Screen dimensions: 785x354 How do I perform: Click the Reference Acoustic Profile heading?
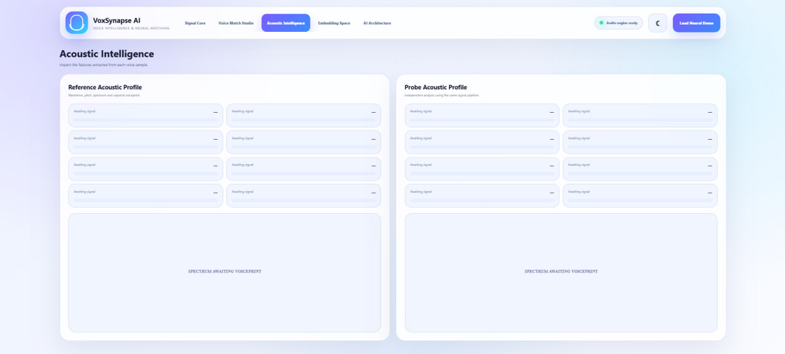tap(105, 87)
